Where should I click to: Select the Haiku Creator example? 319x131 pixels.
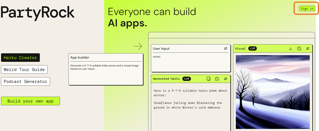(x=20, y=58)
